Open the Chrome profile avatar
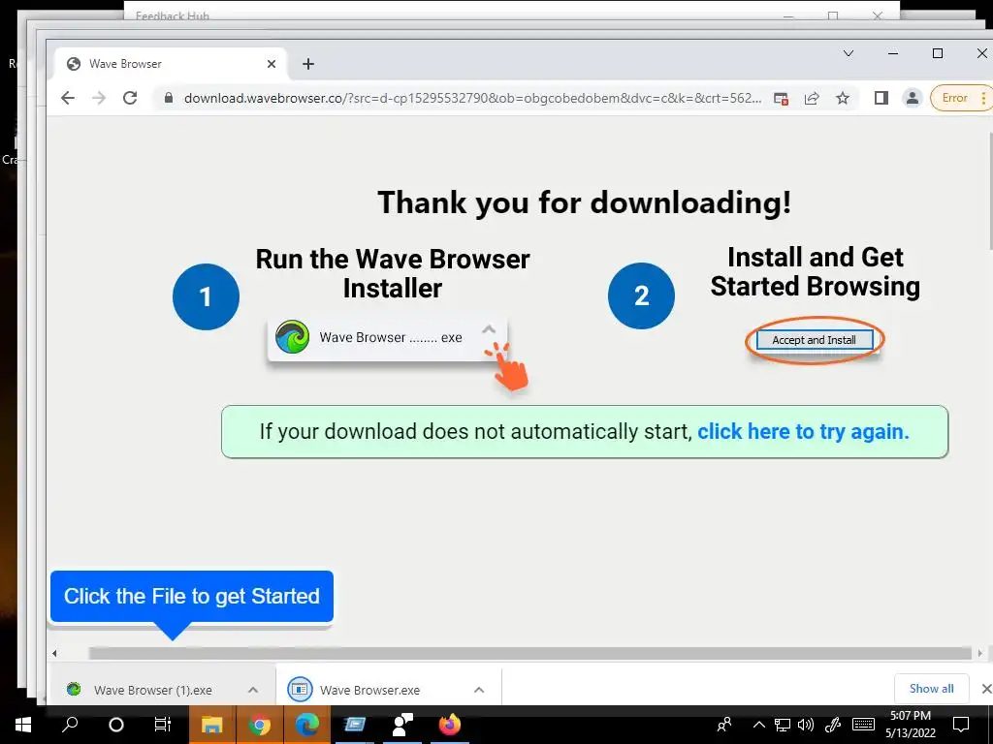This screenshot has height=744, width=993. pos(912,98)
